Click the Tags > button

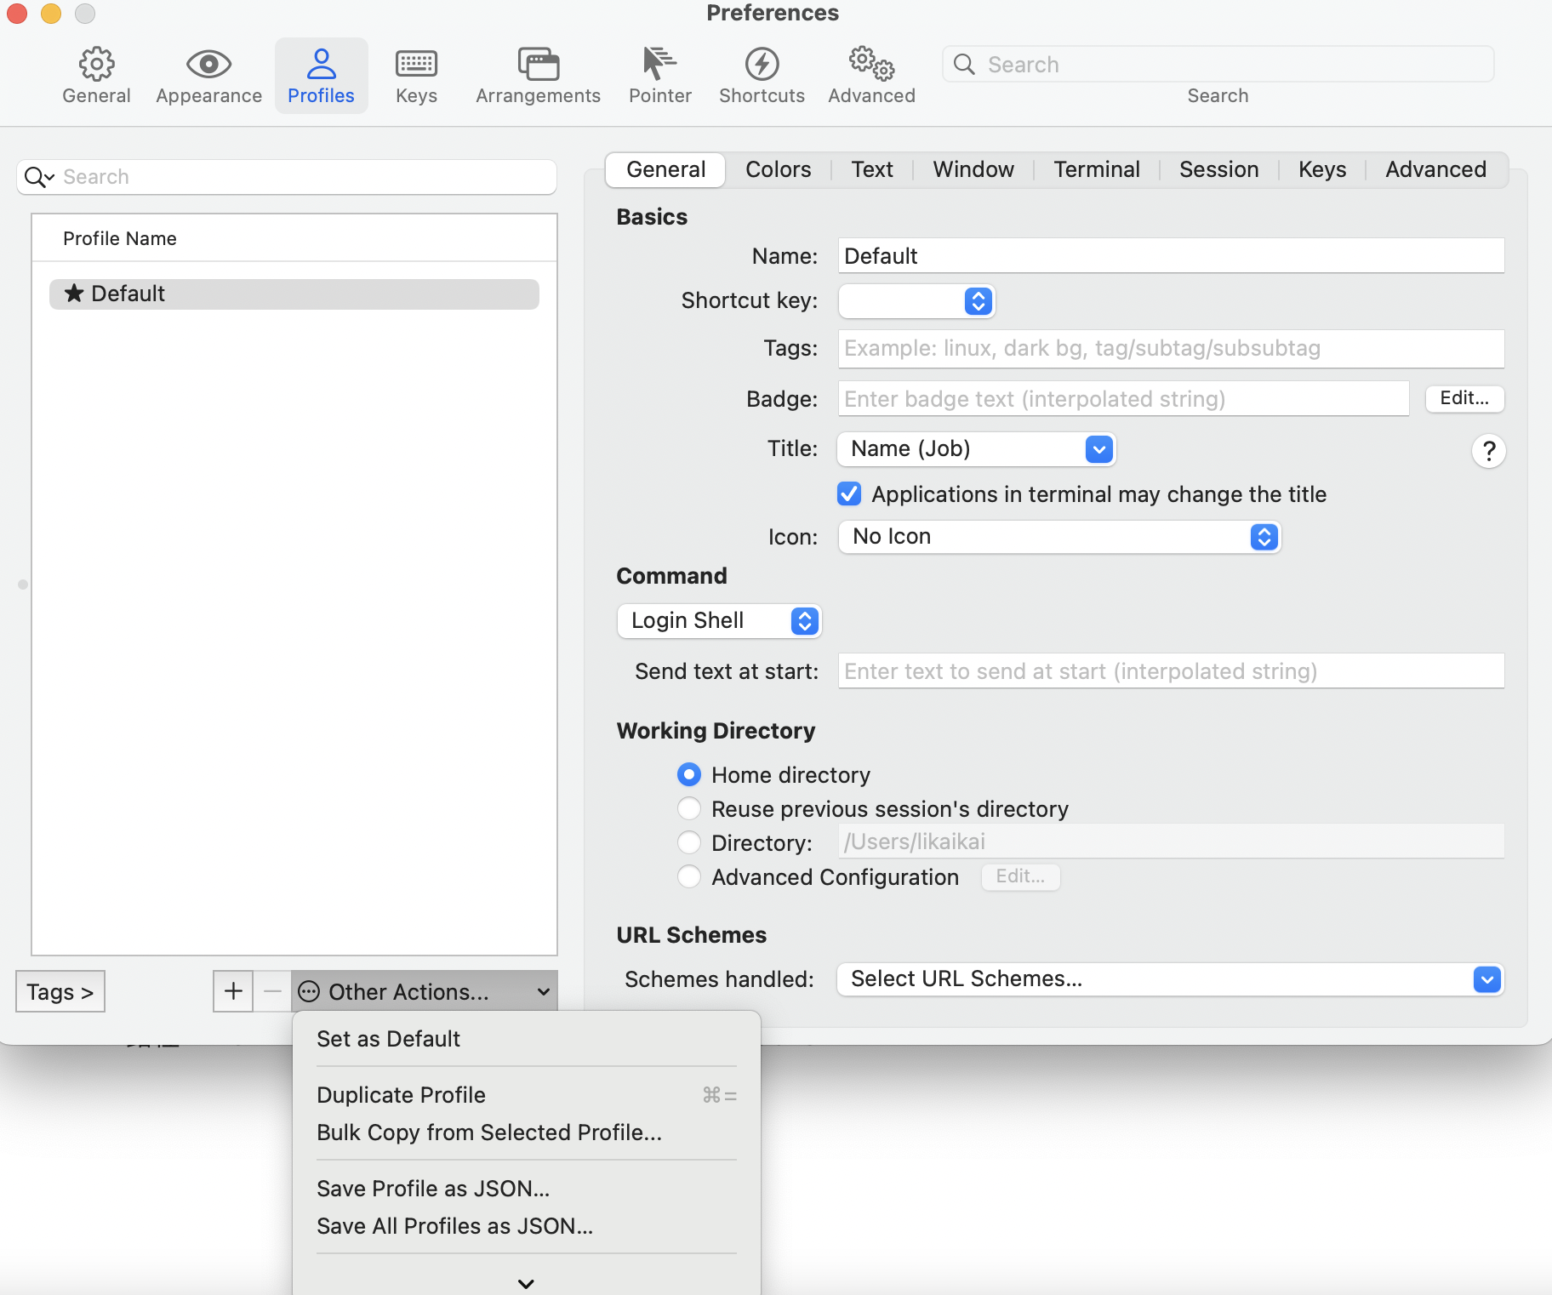[x=60, y=992]
